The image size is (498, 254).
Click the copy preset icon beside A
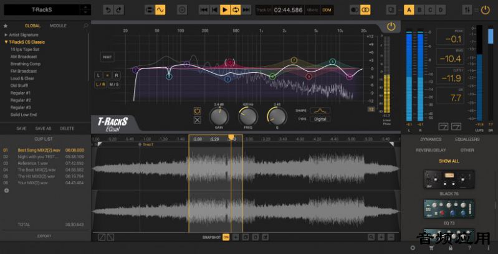pyautogui.click(x=391, y=10)
